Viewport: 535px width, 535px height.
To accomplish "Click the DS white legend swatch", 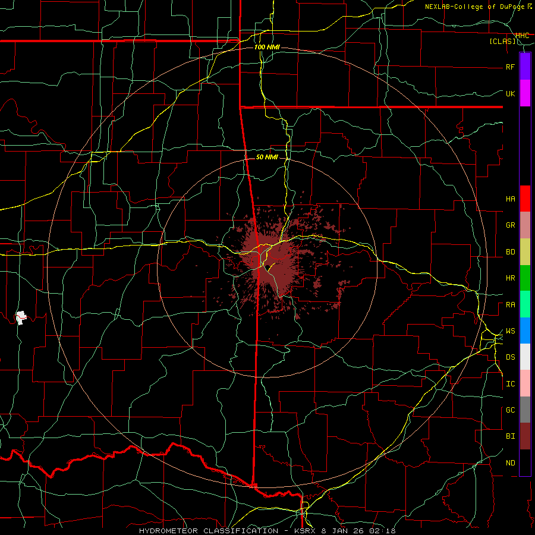I will 525,357.
